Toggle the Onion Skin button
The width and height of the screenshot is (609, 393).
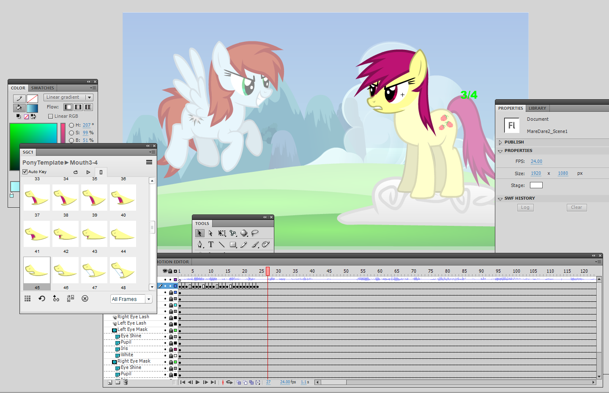click(239, 382)
